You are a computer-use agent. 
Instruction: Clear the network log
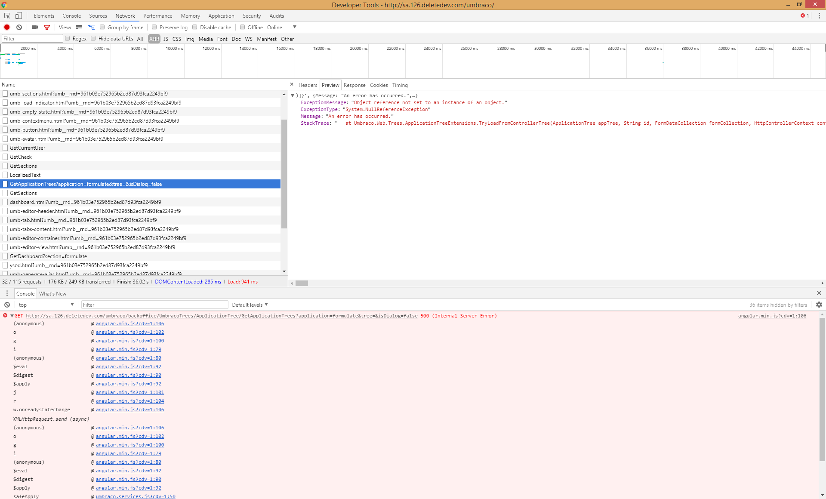(19, 27)
